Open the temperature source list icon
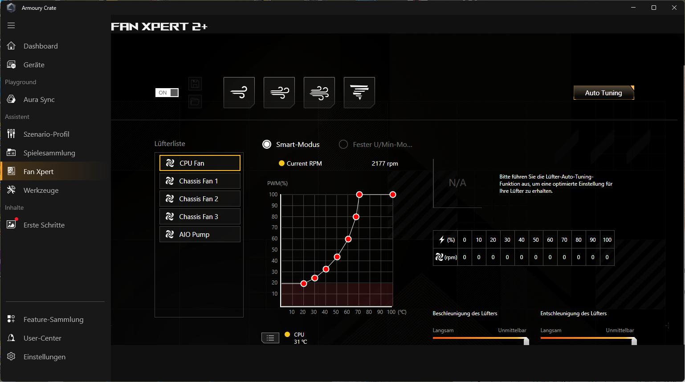 [x=270, y=338]
